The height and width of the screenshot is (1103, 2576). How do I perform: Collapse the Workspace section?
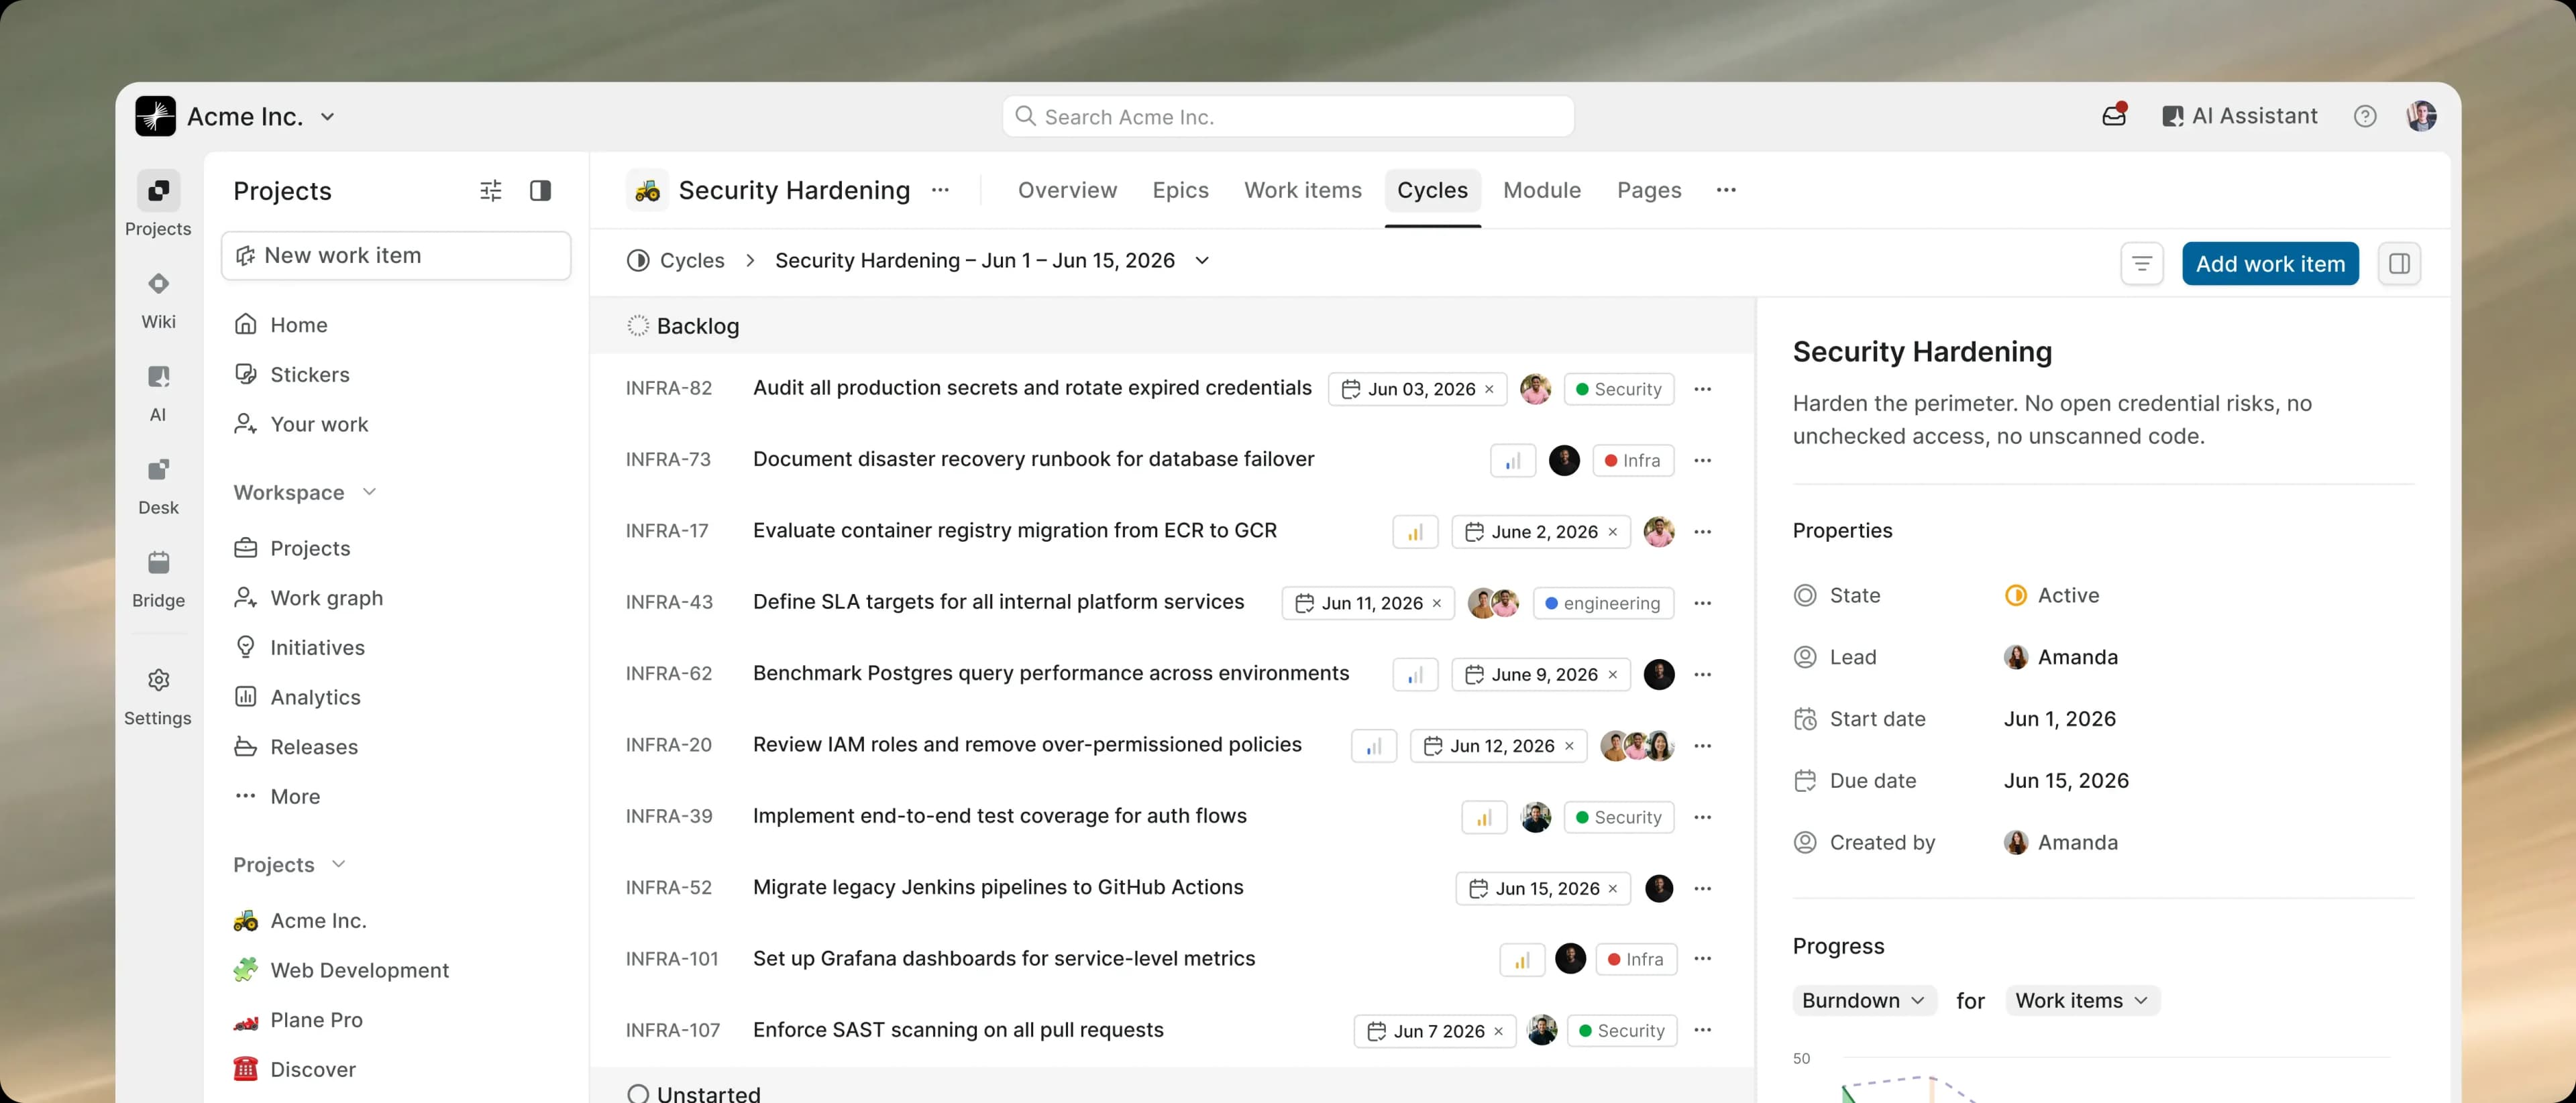pyautogui.click(x=369, y=491)
